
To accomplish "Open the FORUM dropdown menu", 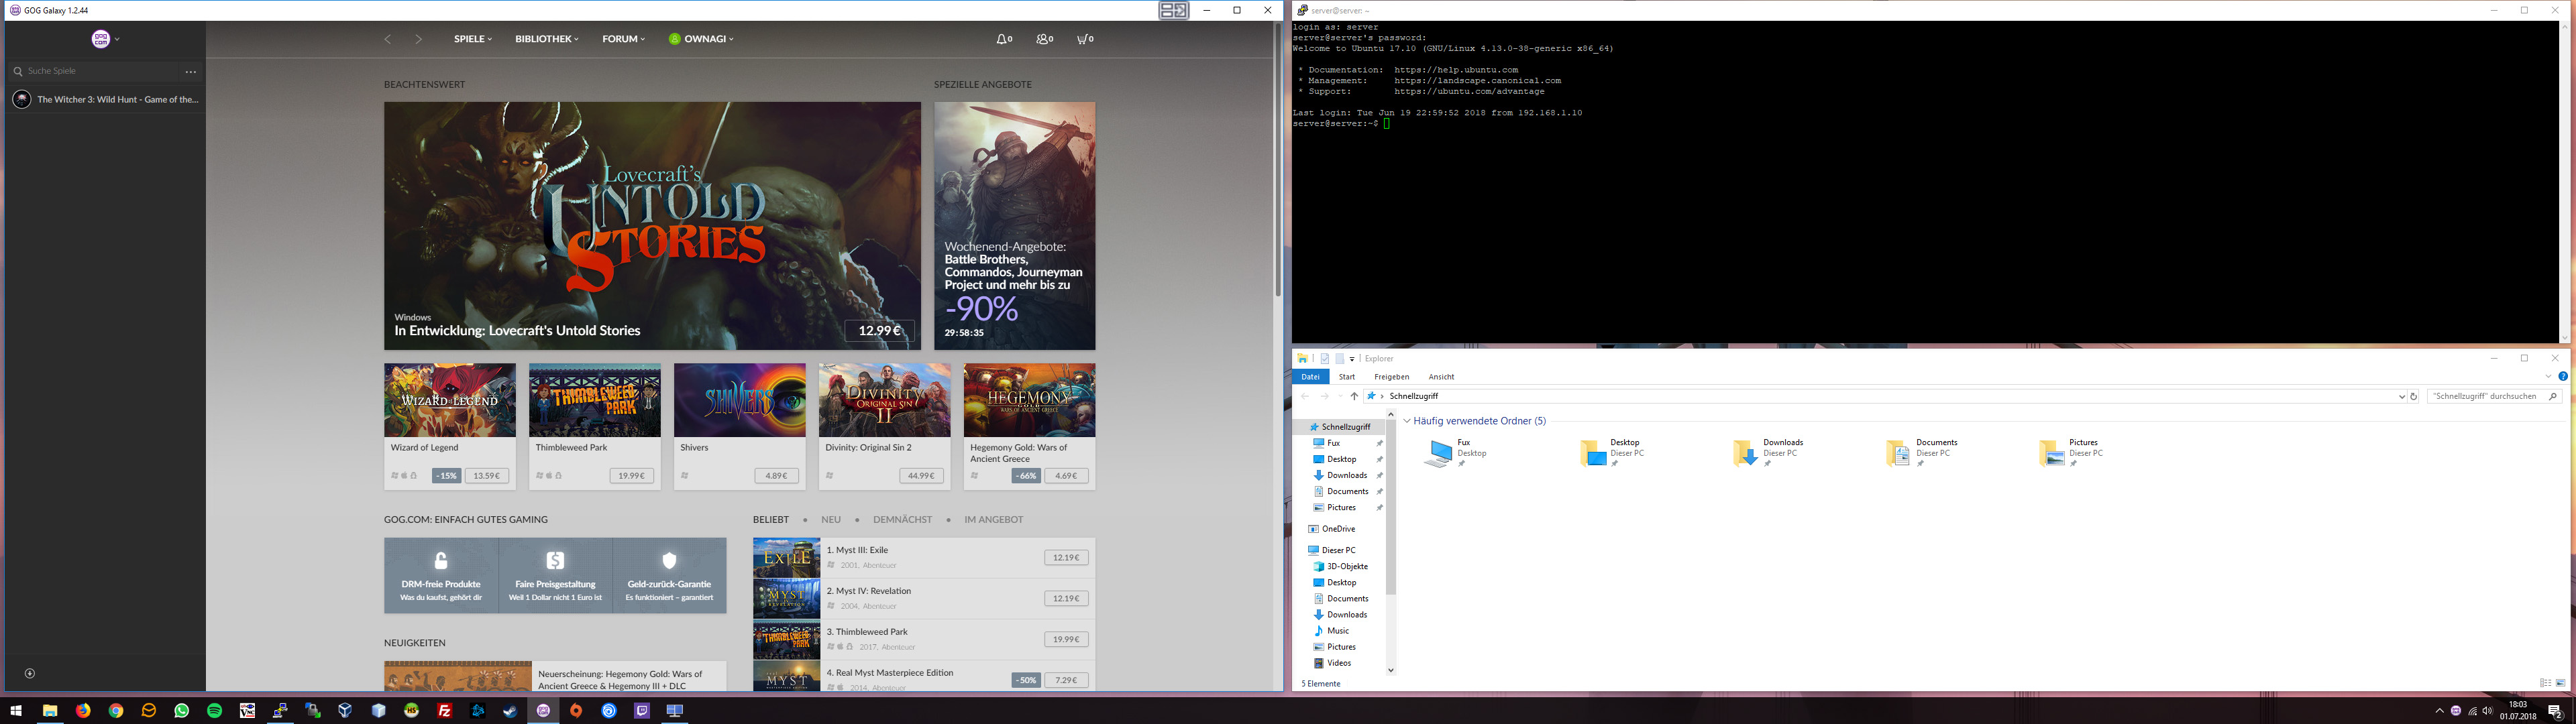I will pos(624,39).
